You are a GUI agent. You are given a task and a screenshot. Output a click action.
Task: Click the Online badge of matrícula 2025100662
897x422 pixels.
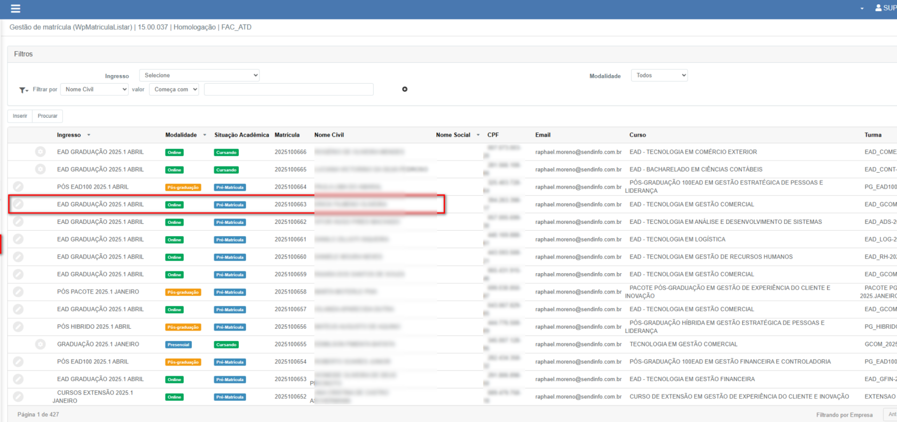[175, 222]
